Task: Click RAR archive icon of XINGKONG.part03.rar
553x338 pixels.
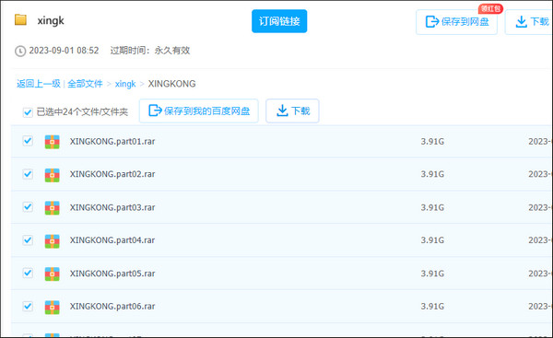Action: (53, 207)
